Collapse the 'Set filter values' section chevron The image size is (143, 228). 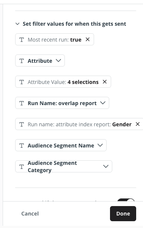[x=17, y=24]
